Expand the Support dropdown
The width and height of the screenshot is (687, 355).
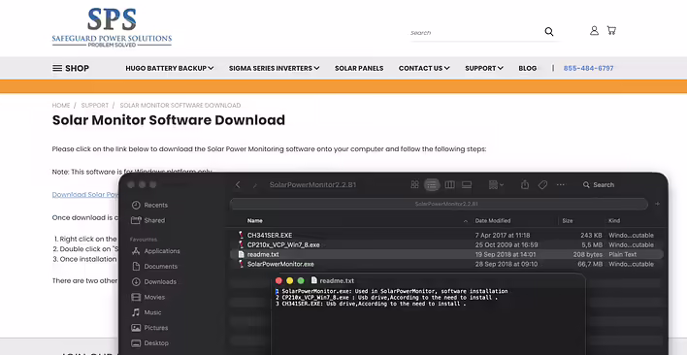pyautogui.click(x=483, y=68)
